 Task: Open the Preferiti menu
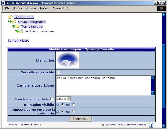pos(44,8)
